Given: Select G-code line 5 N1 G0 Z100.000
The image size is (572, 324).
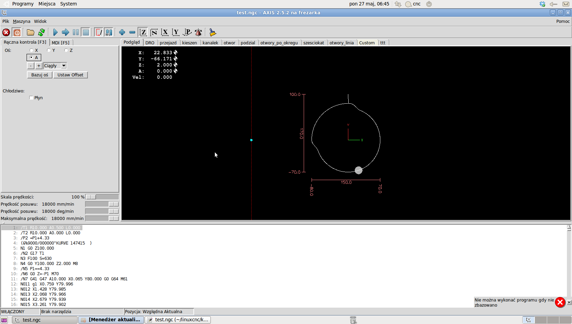Looking at the screenshot, I should (37, 248).
